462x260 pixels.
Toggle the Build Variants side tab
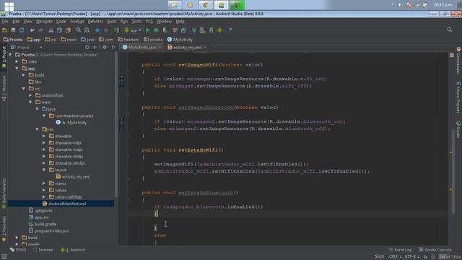pyautogui.click(x=4, y=193)
